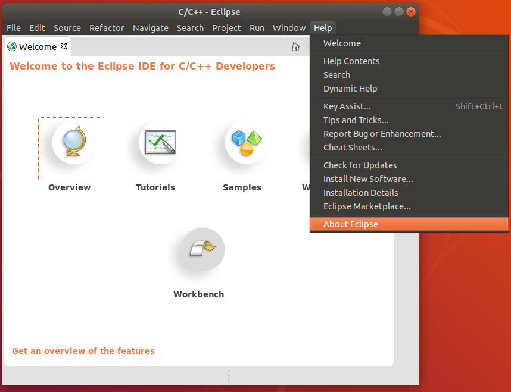Close the Eclipse window
This screenshot has height=392, width=511.
tap(411, 12)
